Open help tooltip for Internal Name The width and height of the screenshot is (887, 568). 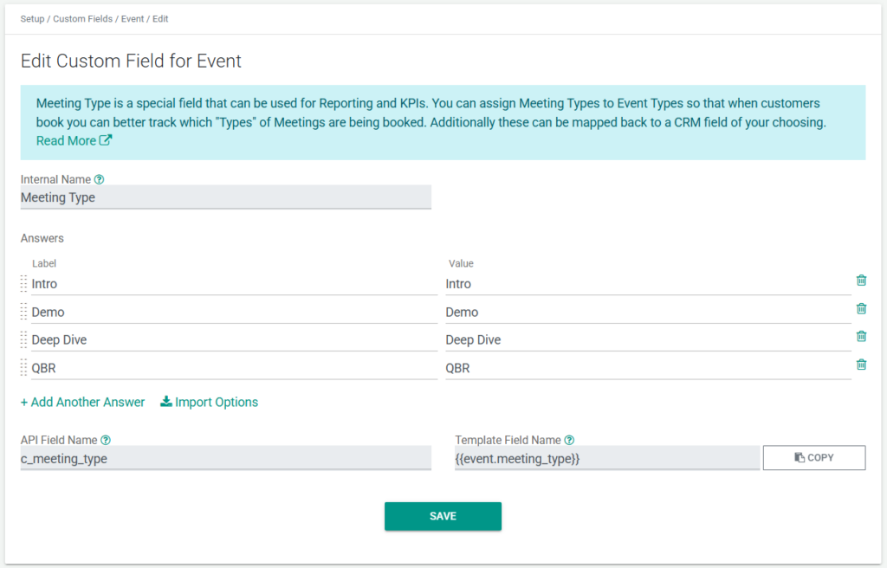point(99,180)
